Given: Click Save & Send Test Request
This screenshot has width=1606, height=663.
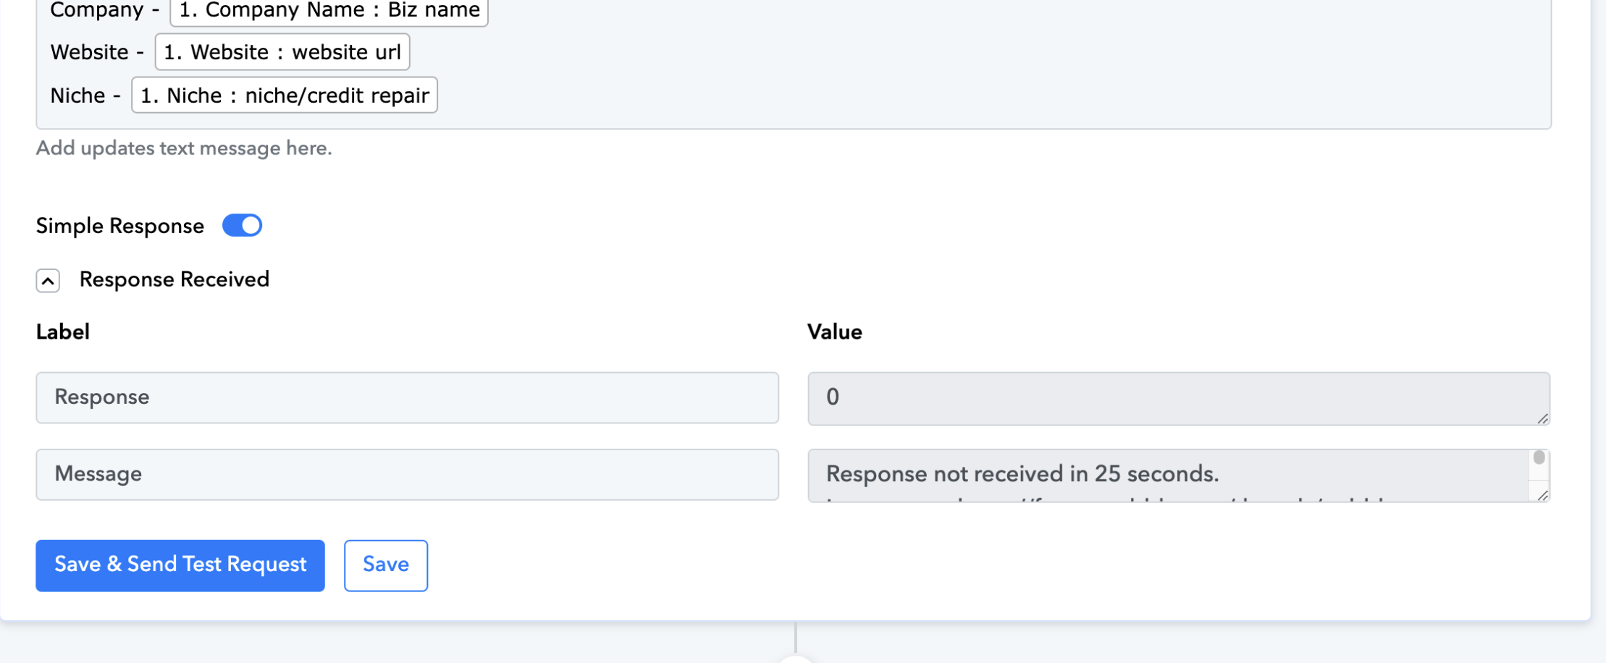Looking at the screenshot, I should point(180,565).
